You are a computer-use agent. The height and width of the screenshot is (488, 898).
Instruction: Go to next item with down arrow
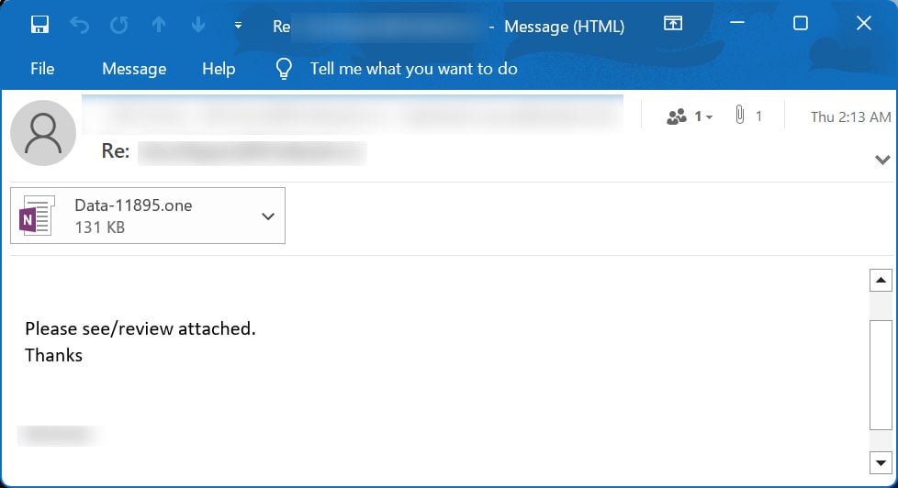tap(198, 25)
